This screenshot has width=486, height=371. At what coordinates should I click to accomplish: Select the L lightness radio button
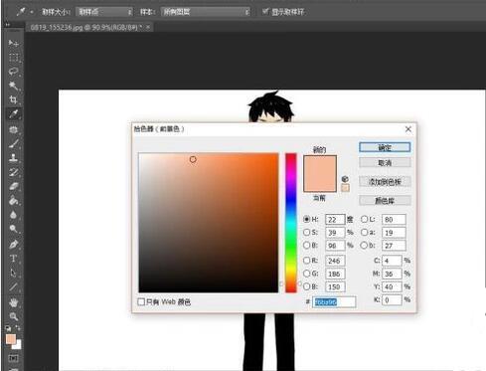pos(364,219)
